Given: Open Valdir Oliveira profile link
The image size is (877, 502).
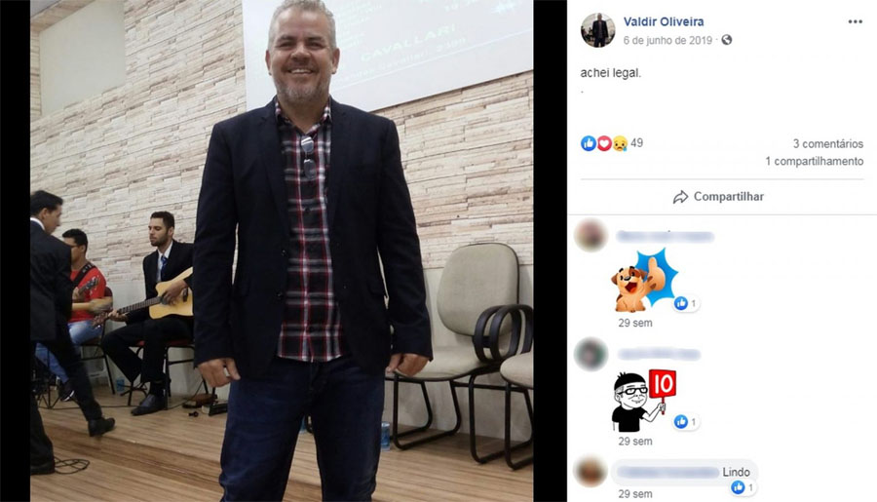Looking at the screenshot, I should coord(664,21).
